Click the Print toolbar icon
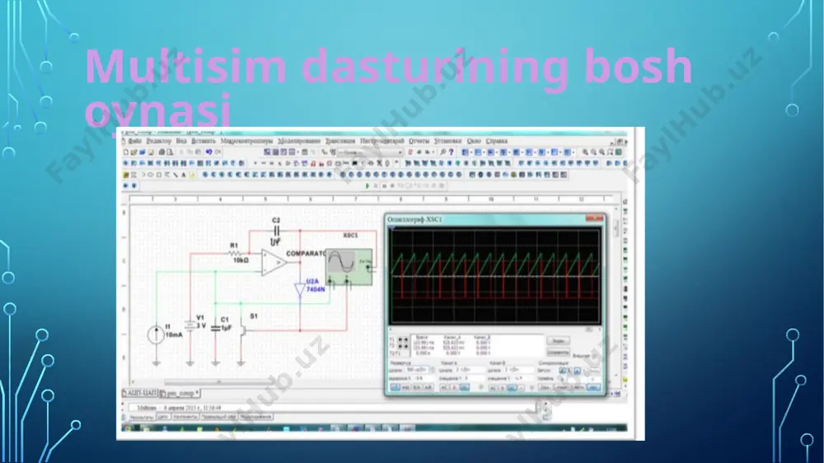 tap(162, 152)
